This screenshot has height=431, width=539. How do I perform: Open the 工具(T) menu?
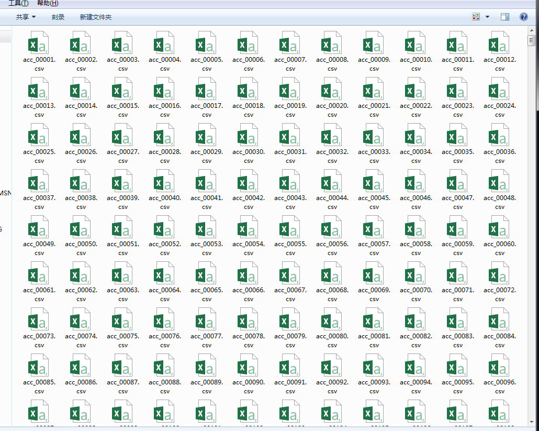[18, 4]
